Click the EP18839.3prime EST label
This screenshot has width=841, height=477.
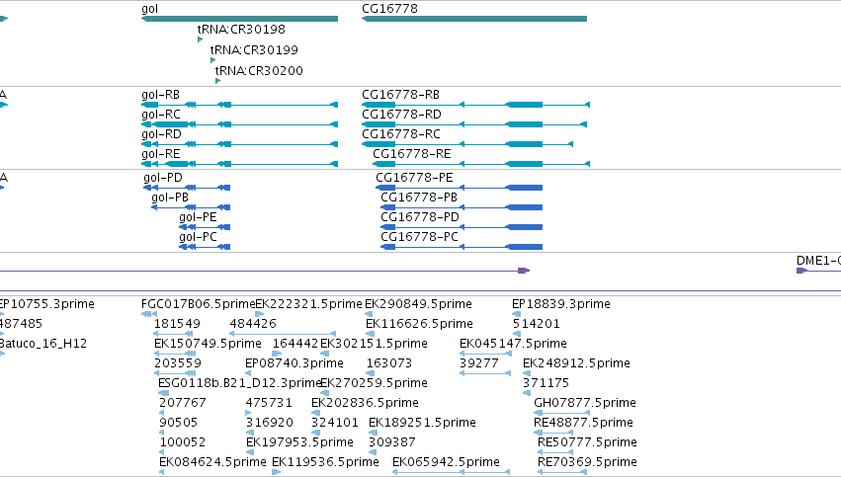[x=561, y=304]
